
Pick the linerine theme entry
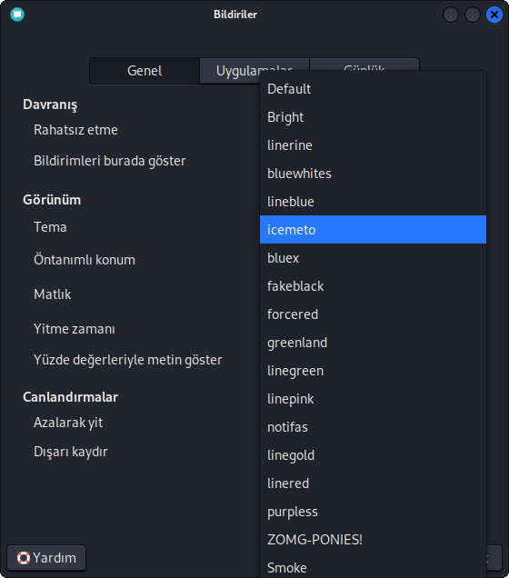pos(373,145)
